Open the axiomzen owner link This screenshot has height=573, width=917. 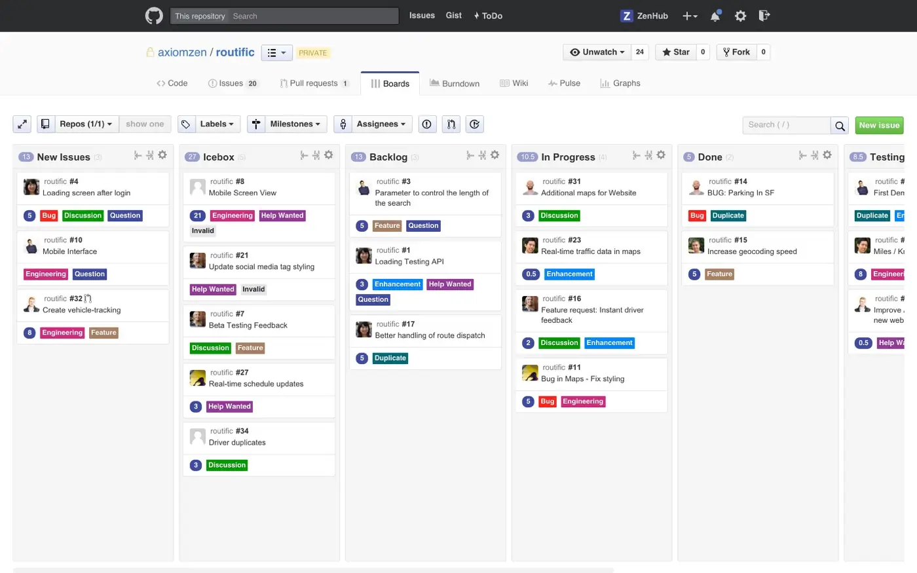(182, 52)
